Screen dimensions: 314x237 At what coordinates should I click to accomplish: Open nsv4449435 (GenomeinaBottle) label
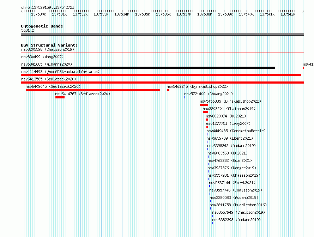[x=236, y=131]
